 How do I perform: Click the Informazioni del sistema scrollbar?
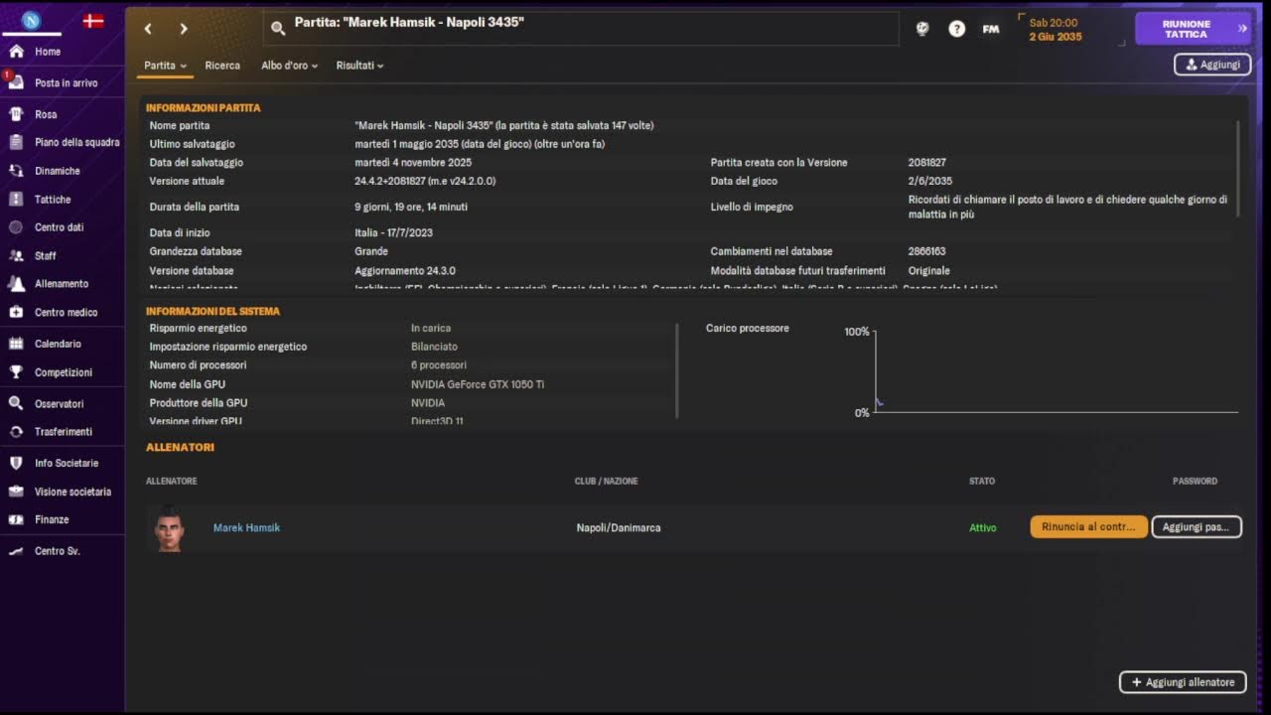[x=676, y=370]
